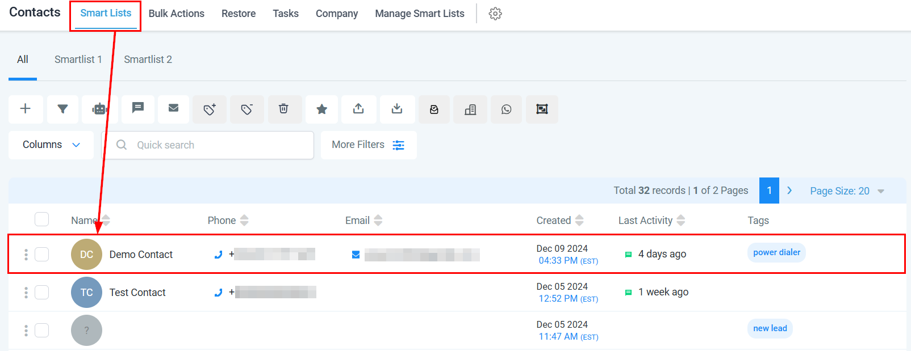Screen dimensions: 911x351
Task: Check the Demo Contact row checkbox
Action: coord(42,254)
